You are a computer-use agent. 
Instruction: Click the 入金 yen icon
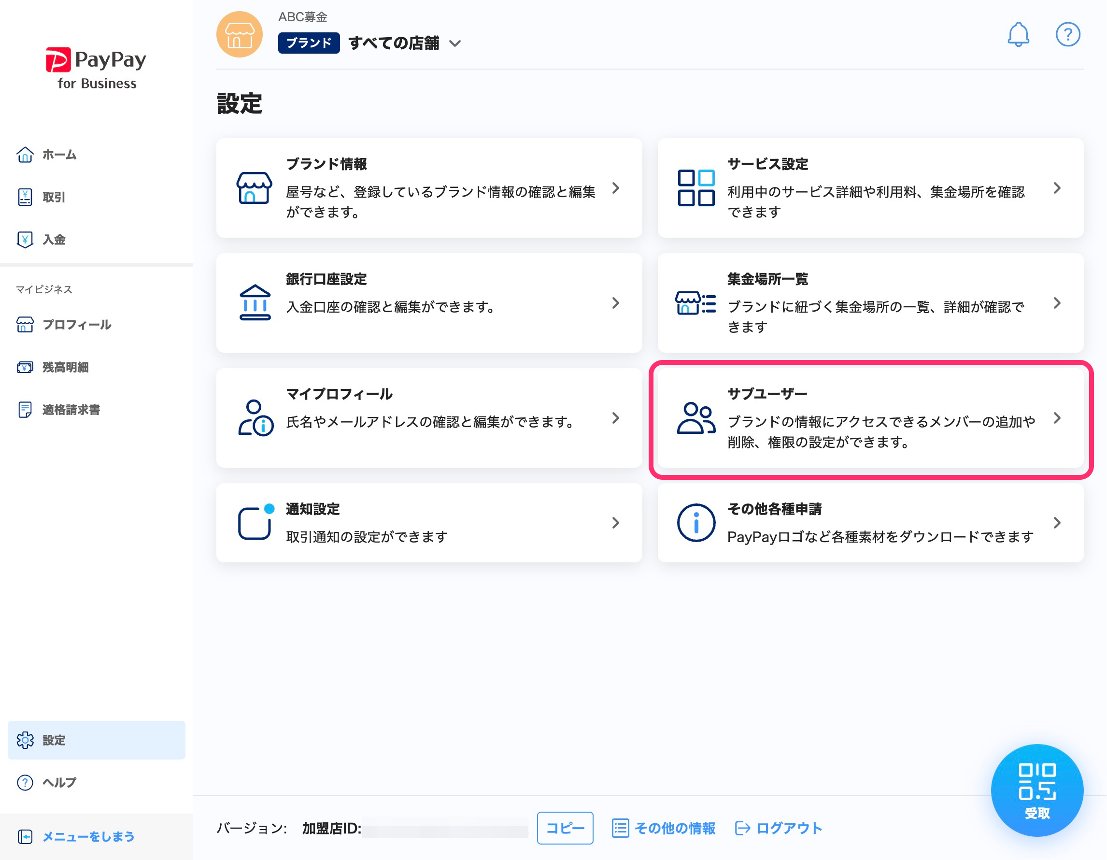pos(25,239)
